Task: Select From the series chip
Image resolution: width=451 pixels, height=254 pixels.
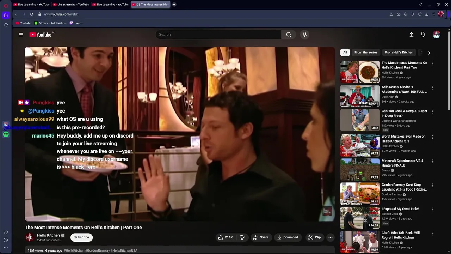Action: coord(366,52)
